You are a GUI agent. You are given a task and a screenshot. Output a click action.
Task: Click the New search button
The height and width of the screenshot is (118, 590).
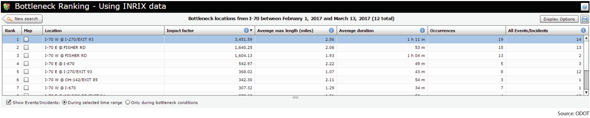pos(22,19)
